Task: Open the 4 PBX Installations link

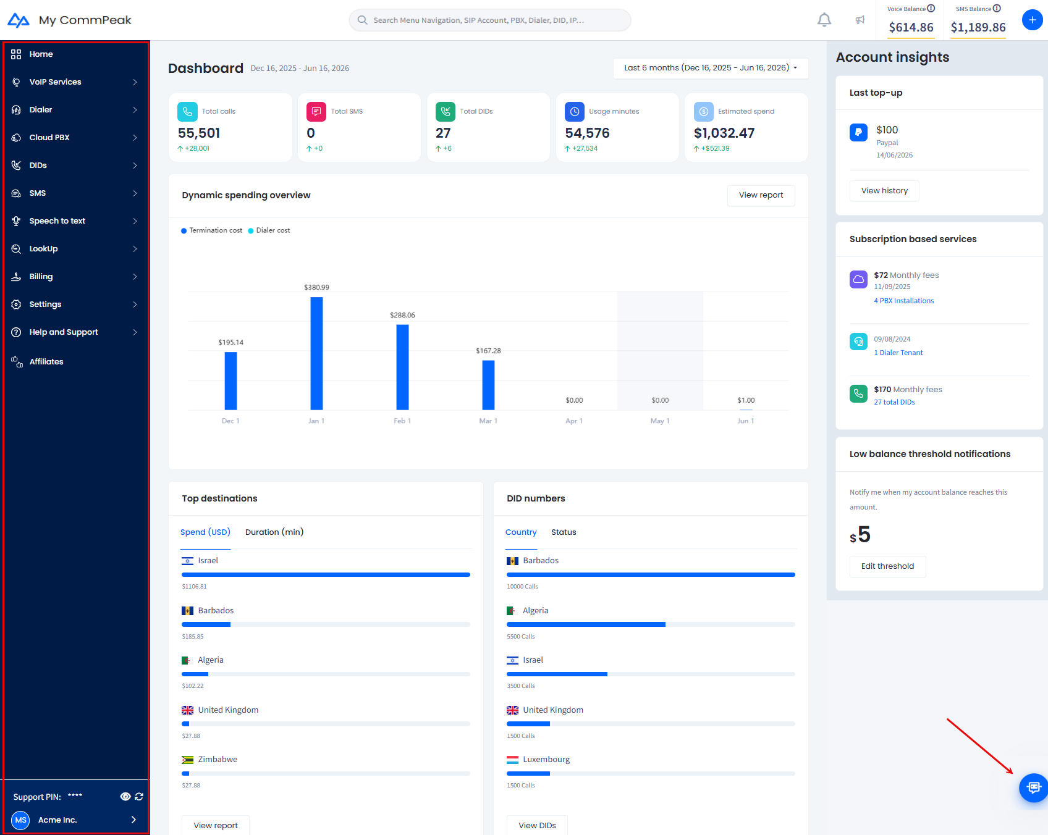Action: [903, 301]
